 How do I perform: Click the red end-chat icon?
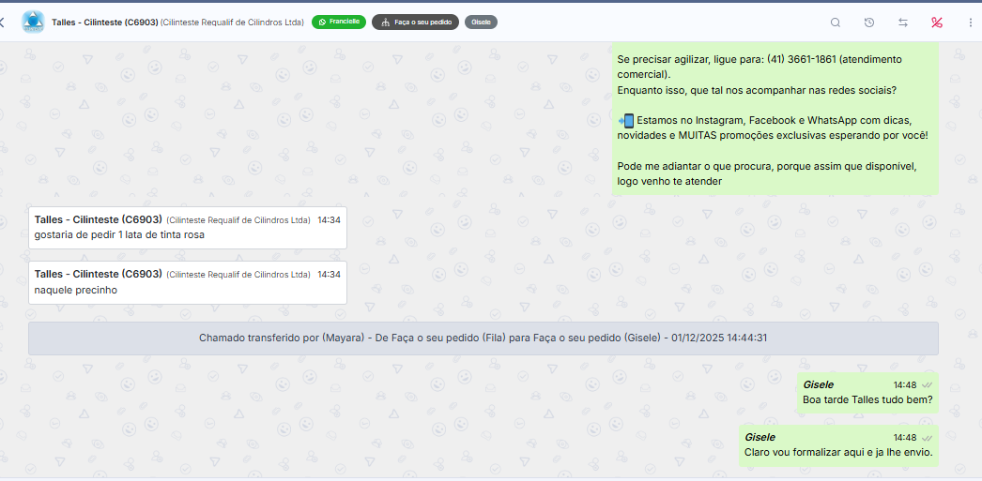[937, 23]
